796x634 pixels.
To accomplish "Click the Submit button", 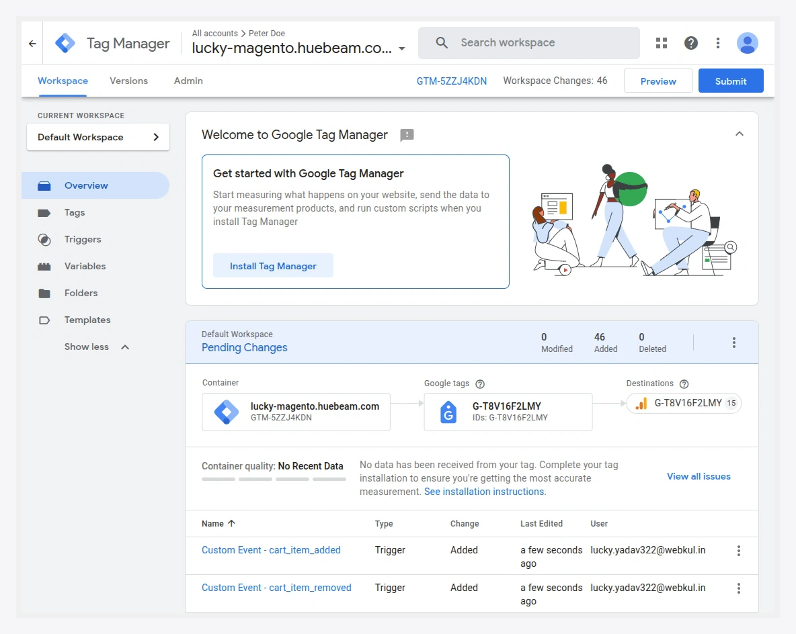I will [731, 81].
